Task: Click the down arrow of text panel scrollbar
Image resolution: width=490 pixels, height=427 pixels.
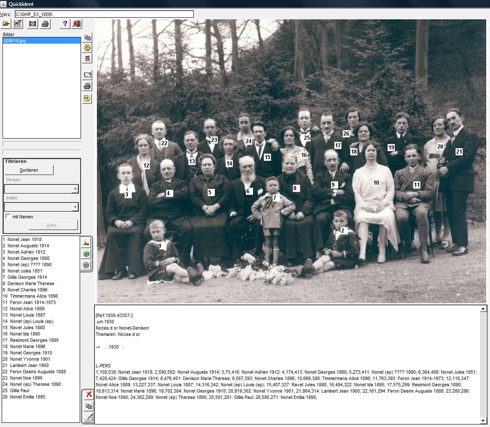Action: click(483, 420)
